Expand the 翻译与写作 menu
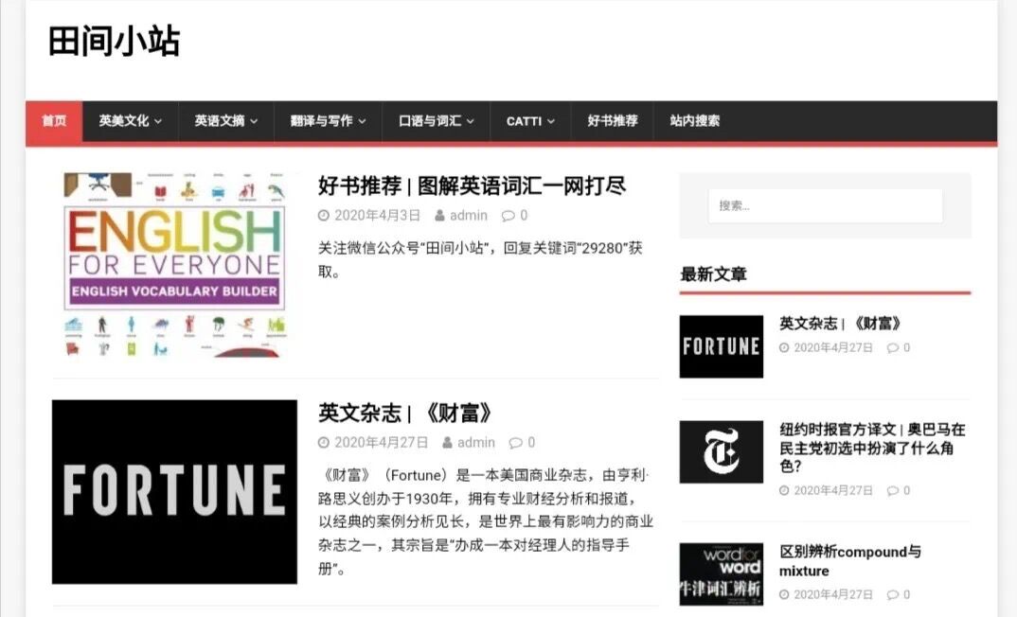The height and width of the screenshot is (617, 1017). (329, 121)
